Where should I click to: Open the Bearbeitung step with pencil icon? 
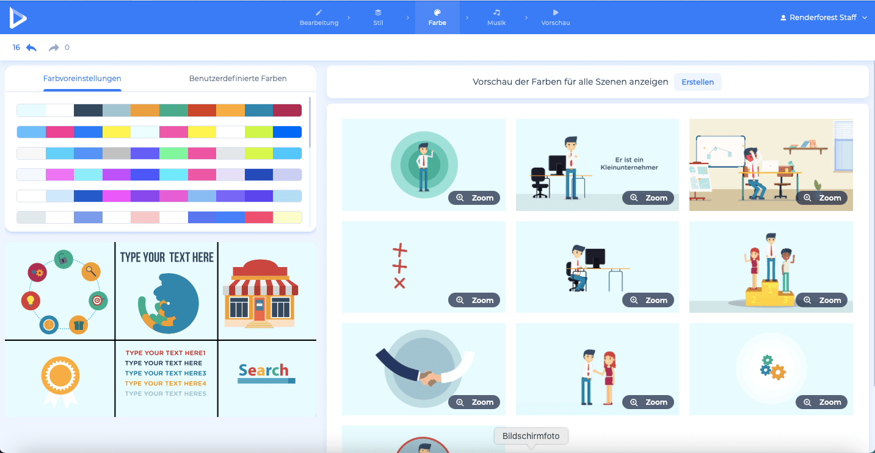pyautogui.click(x=319, y=17)
